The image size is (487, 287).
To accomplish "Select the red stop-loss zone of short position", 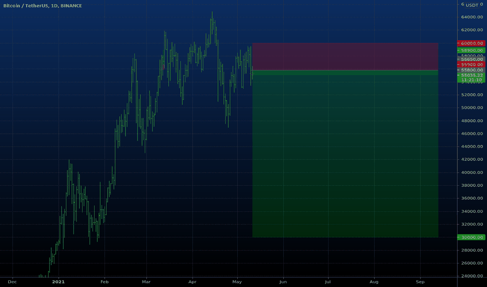I will 345,56.
